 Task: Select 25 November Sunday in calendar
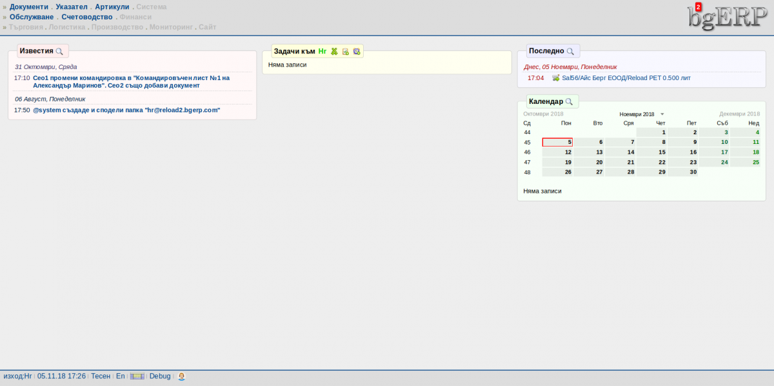[x=746, y=162]
